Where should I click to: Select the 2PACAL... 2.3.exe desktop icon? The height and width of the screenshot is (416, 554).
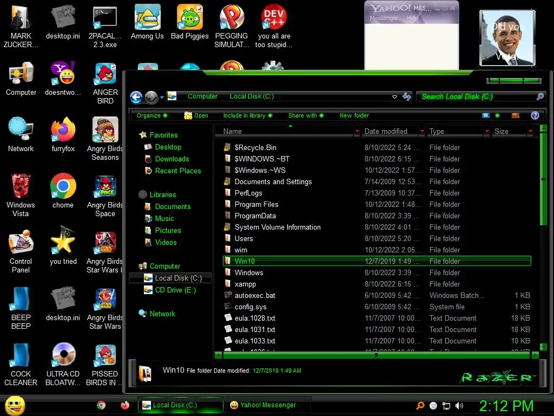pos(105,27)
